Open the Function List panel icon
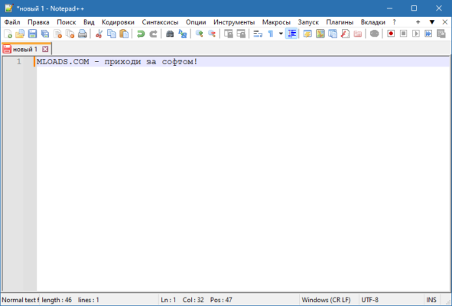Viewport: 452px width, 306px height. tap(345, 34)
